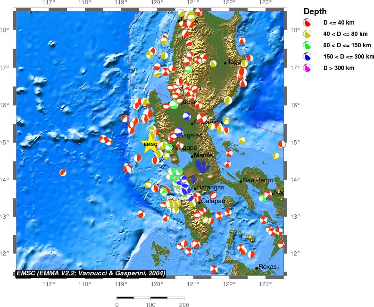374x307 pixels.
Task: Click the yellow EMSC star epicenter marker
Action: pos(150,145)
